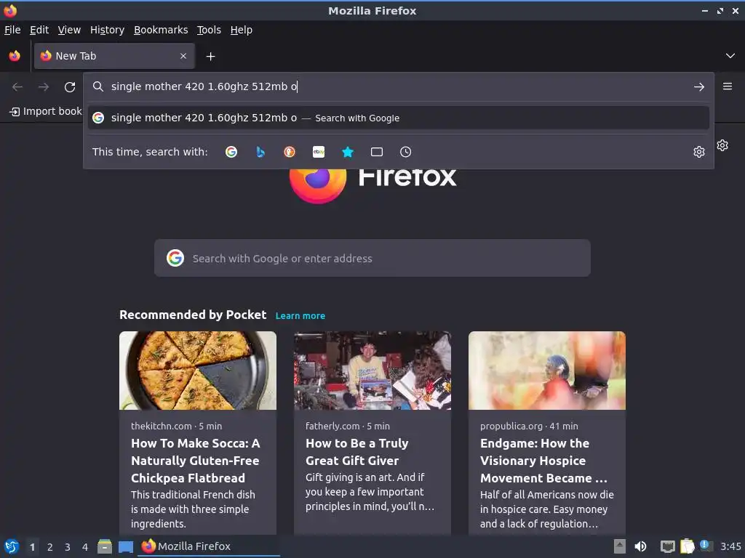Image resolution: width=745 pixels, height=558 pixels.
Task: Search within History clock icon
Action: point(406,152)
